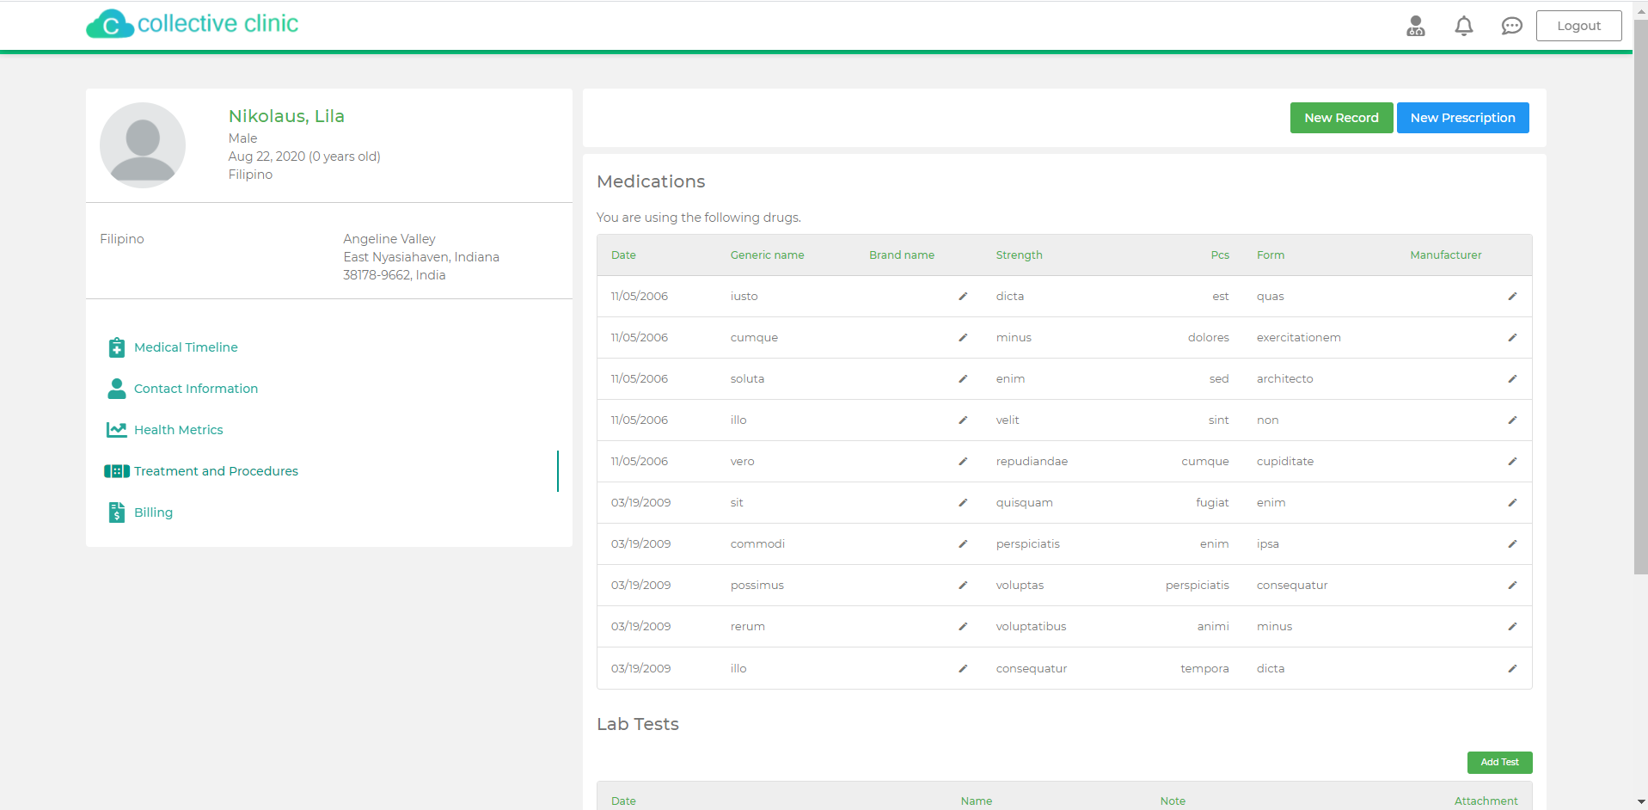Edit manufacturer pencil in possimus row

click(1512, 586)
